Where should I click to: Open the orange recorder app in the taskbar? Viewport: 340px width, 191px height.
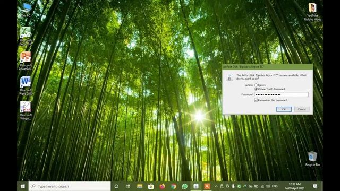pyautogui.click(x=207, y=186)
